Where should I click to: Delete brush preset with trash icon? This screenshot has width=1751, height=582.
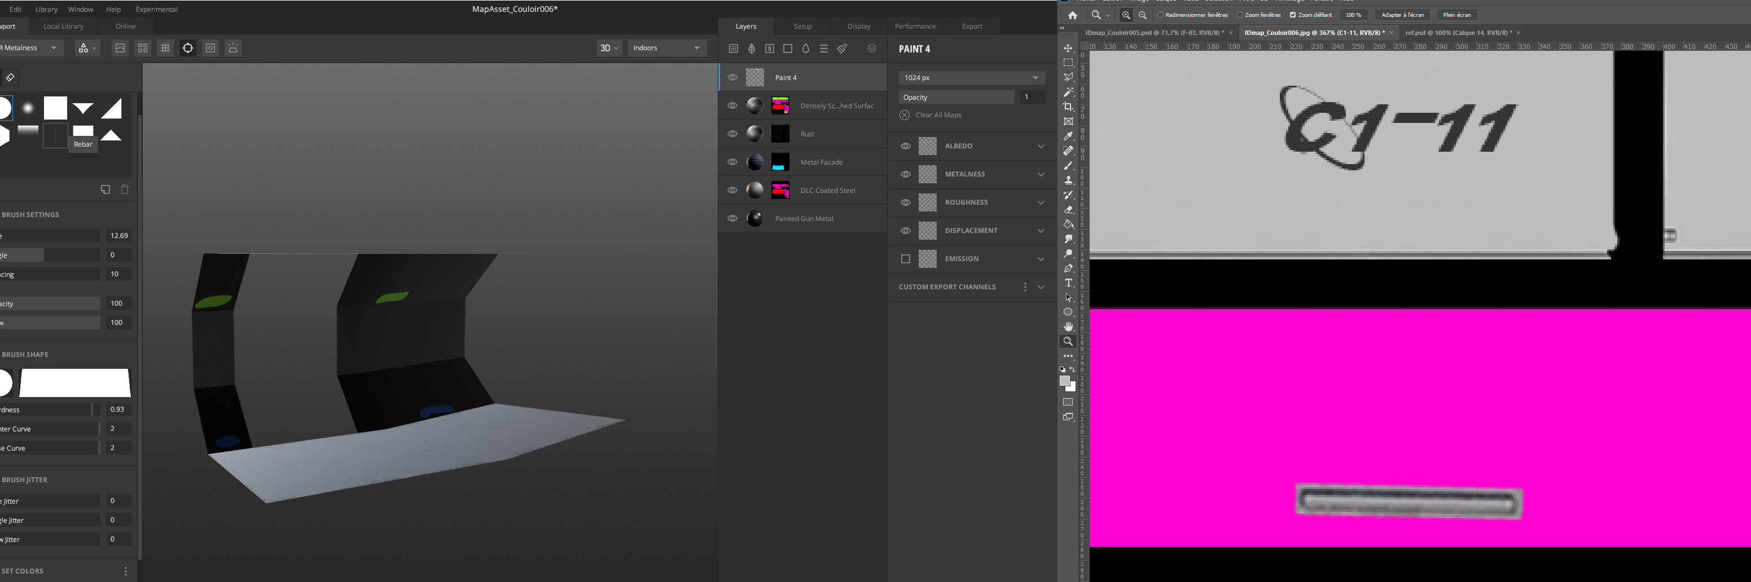[x=125, y=189]
